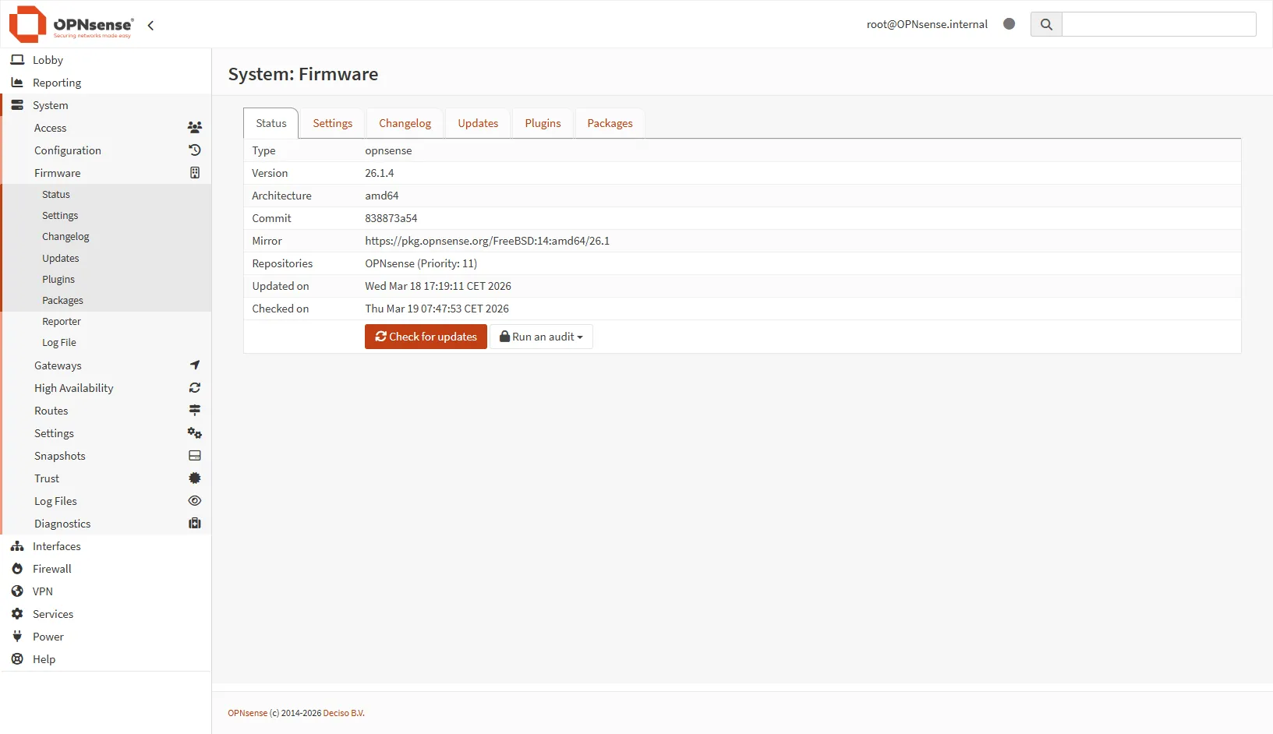Screen dimensions: 1273x734
Task: Click the gray status circle indicator
Action: [1009, 24]
